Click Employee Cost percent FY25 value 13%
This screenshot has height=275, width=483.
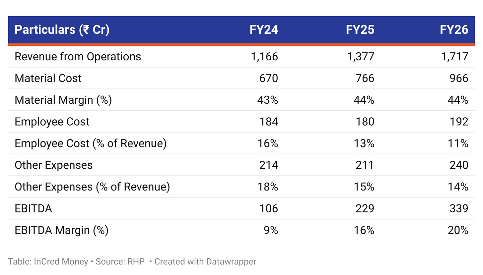point(364,143)
